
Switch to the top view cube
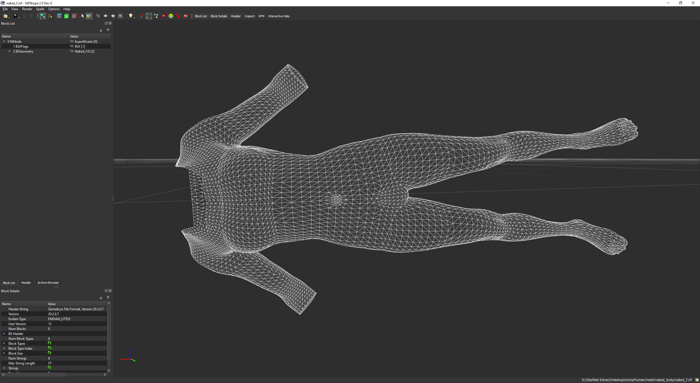pyautogui.click(x=59, y=16)
